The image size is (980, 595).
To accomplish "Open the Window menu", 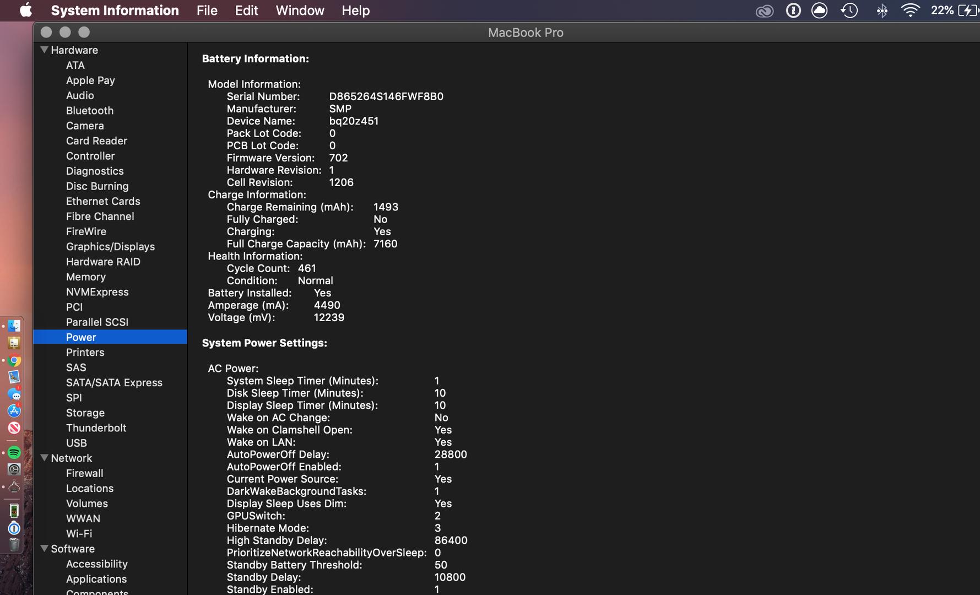I will point(300,10).
